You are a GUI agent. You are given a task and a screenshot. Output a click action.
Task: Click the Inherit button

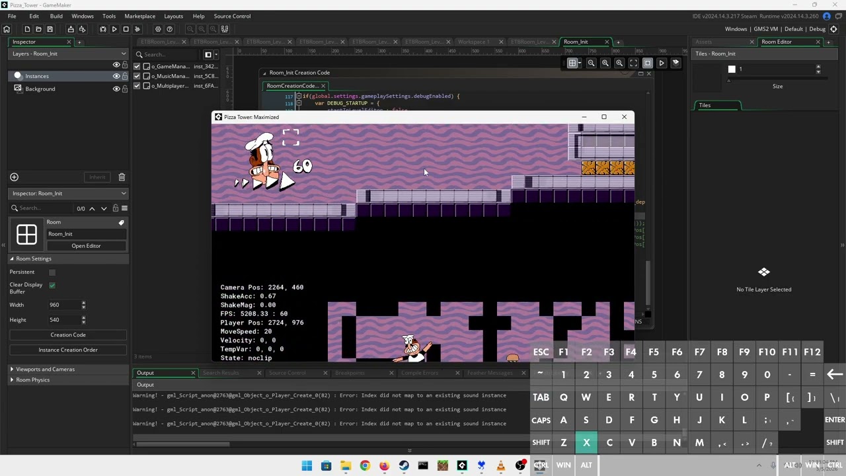click(97, 177)
